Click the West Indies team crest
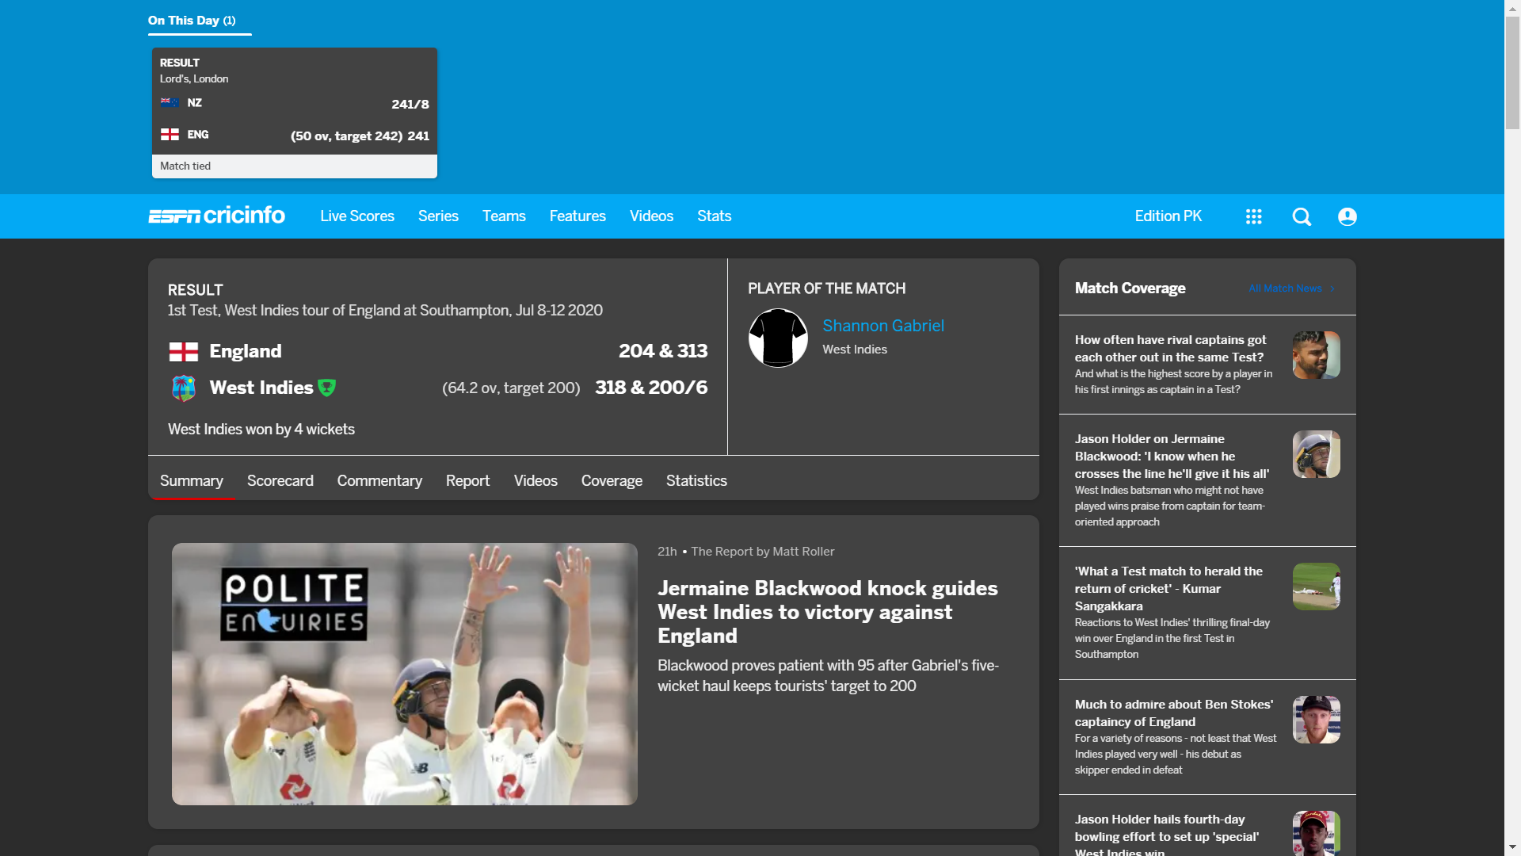The height and width of the screenshot is (856, 1521). [x=184, y=388]
